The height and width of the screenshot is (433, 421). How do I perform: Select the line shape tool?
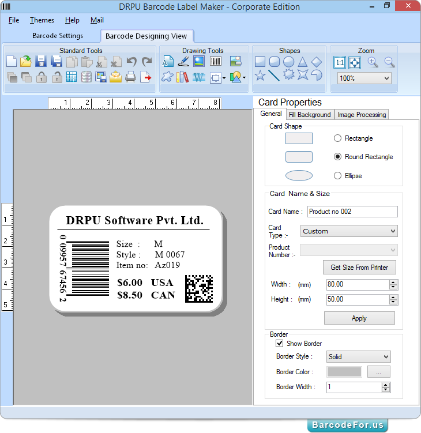coord(274,76)
